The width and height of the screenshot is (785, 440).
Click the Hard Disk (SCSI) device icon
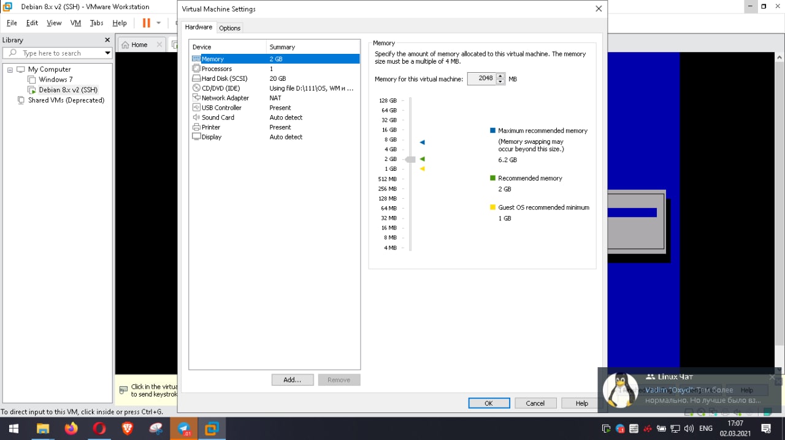[x=196, y=78]
